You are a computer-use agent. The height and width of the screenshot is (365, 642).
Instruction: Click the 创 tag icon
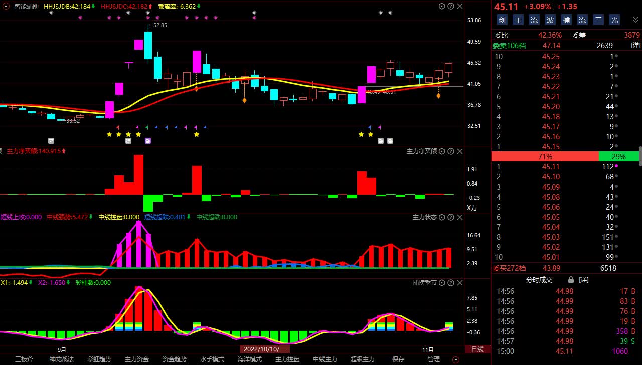502,20
